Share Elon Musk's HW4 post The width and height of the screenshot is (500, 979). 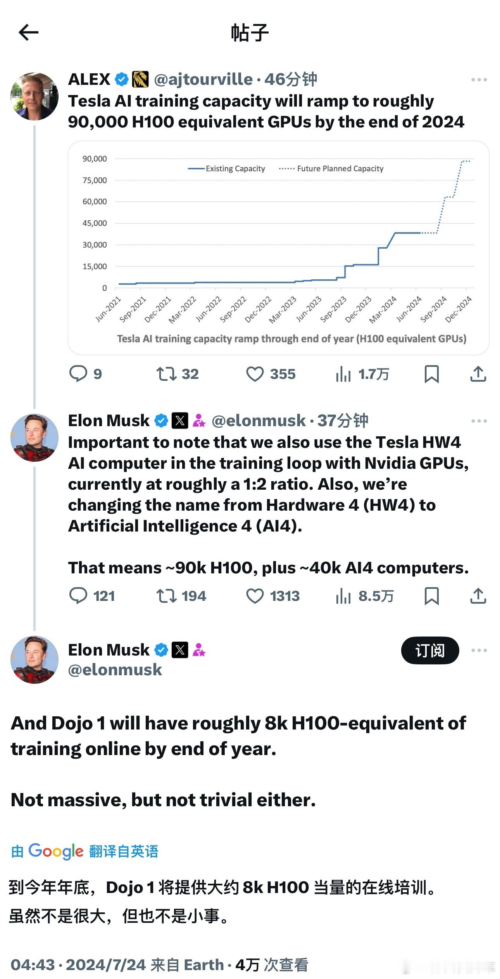tap(478, 596)
